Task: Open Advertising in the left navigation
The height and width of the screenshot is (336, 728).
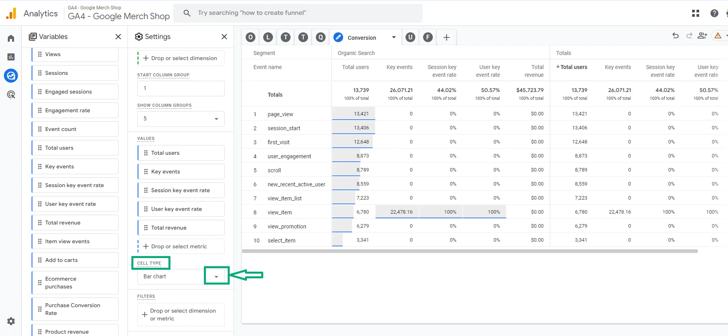Action: pos(11,94)
